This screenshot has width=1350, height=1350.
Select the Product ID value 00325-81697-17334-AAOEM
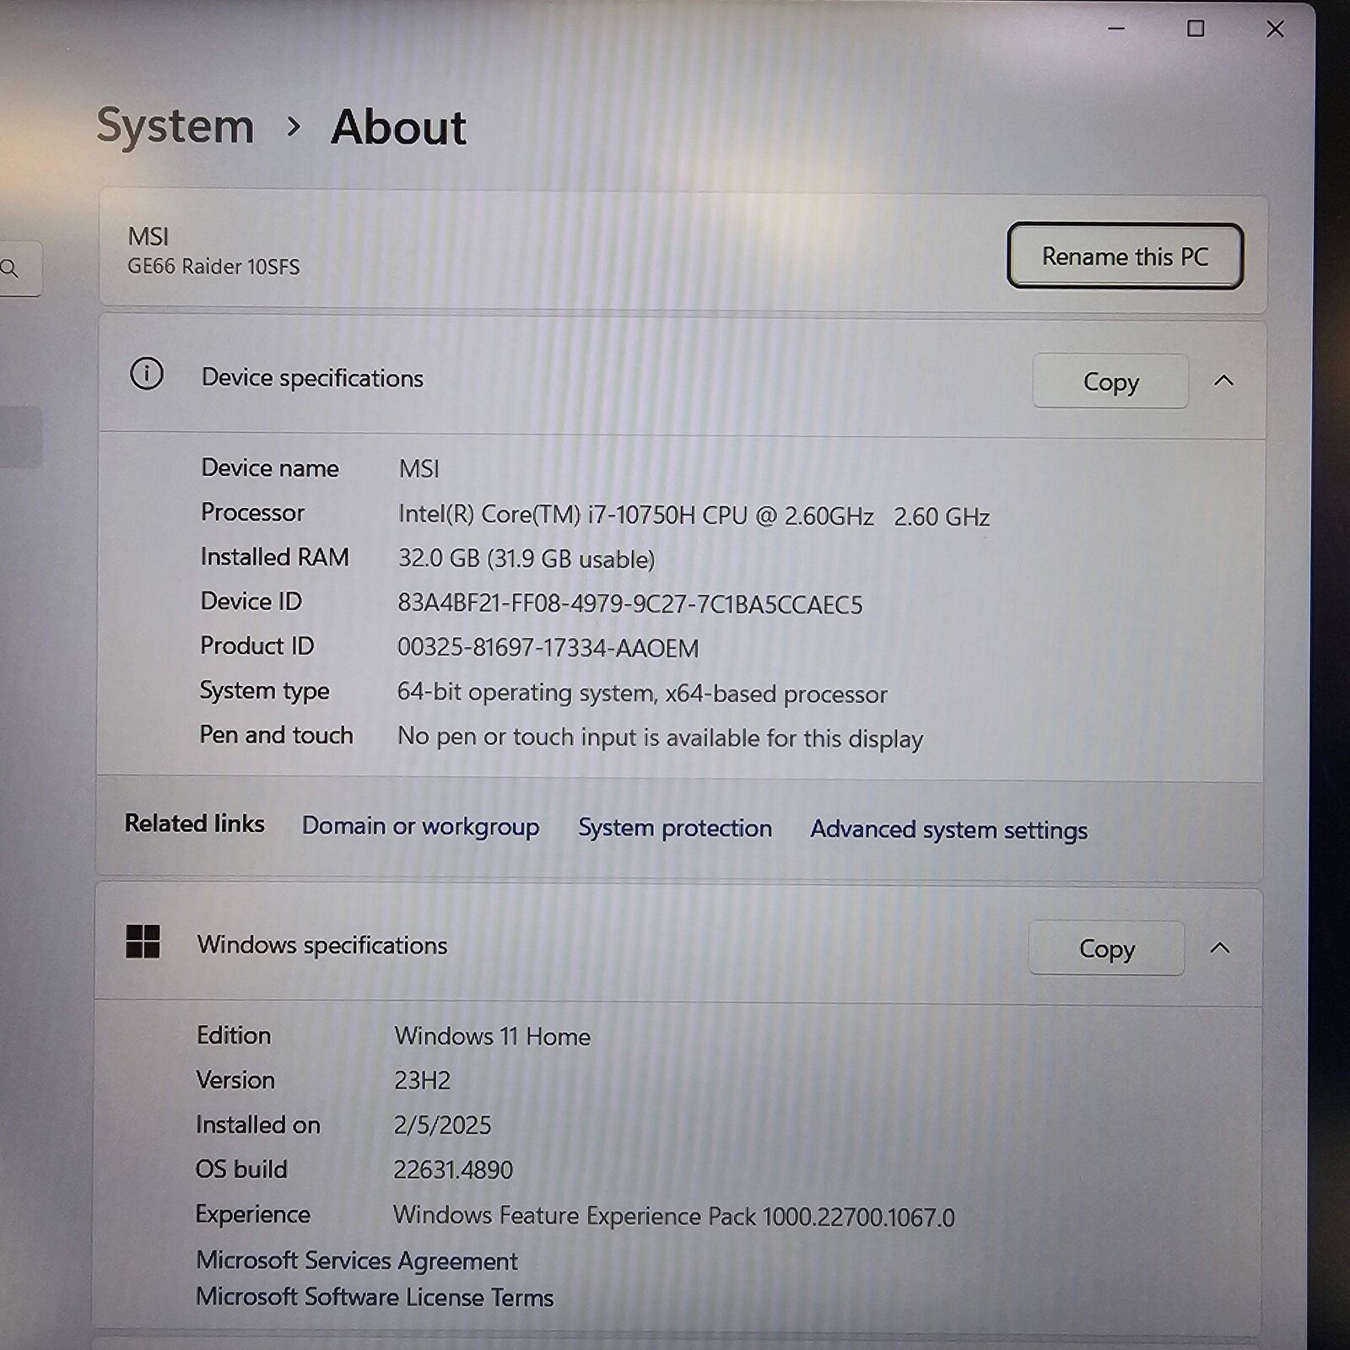548,648
